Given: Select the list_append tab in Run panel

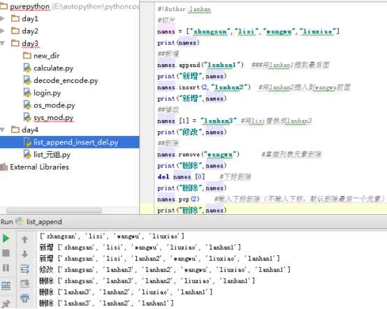Looking at the screenshot, I should (x=39, y=222).
